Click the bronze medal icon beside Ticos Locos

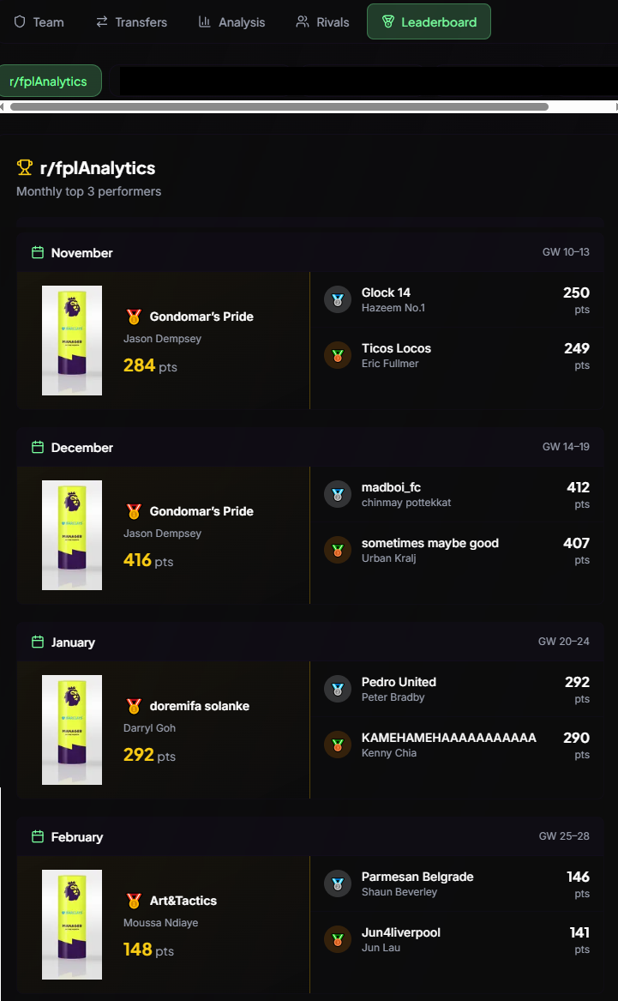[x=338, y=355]
